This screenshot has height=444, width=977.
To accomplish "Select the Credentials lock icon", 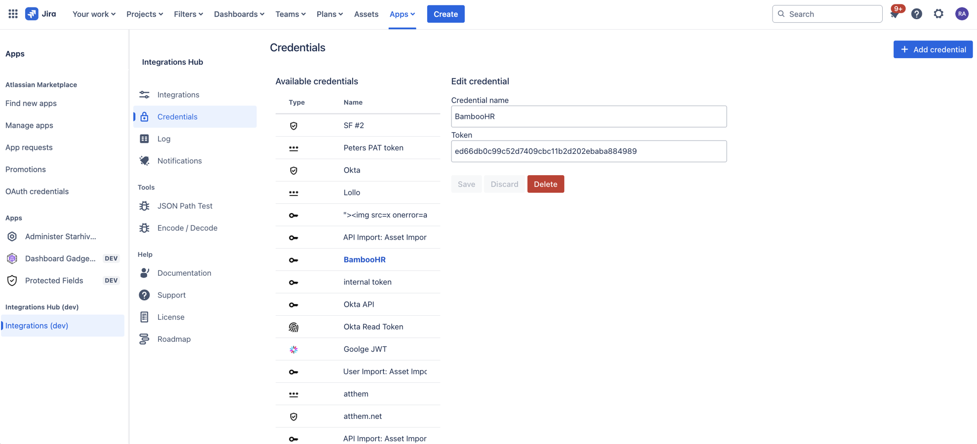I will (x=144, y=116).
